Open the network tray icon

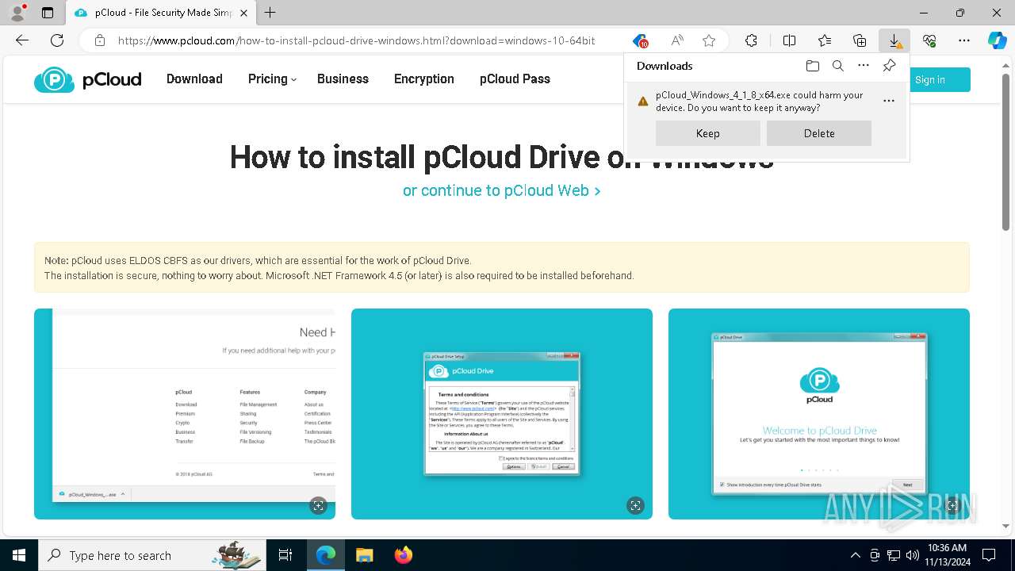click(x=894, y=555)
